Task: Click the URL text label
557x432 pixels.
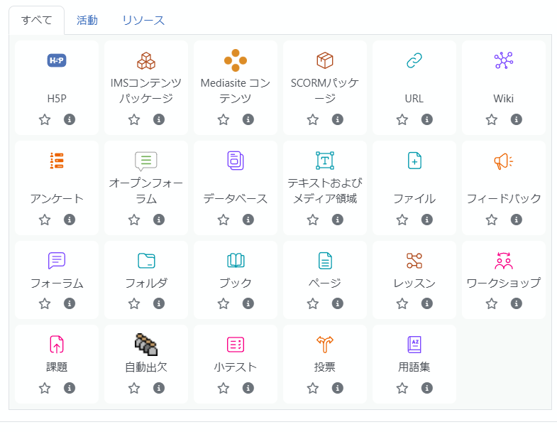Action: coord(414,99)
